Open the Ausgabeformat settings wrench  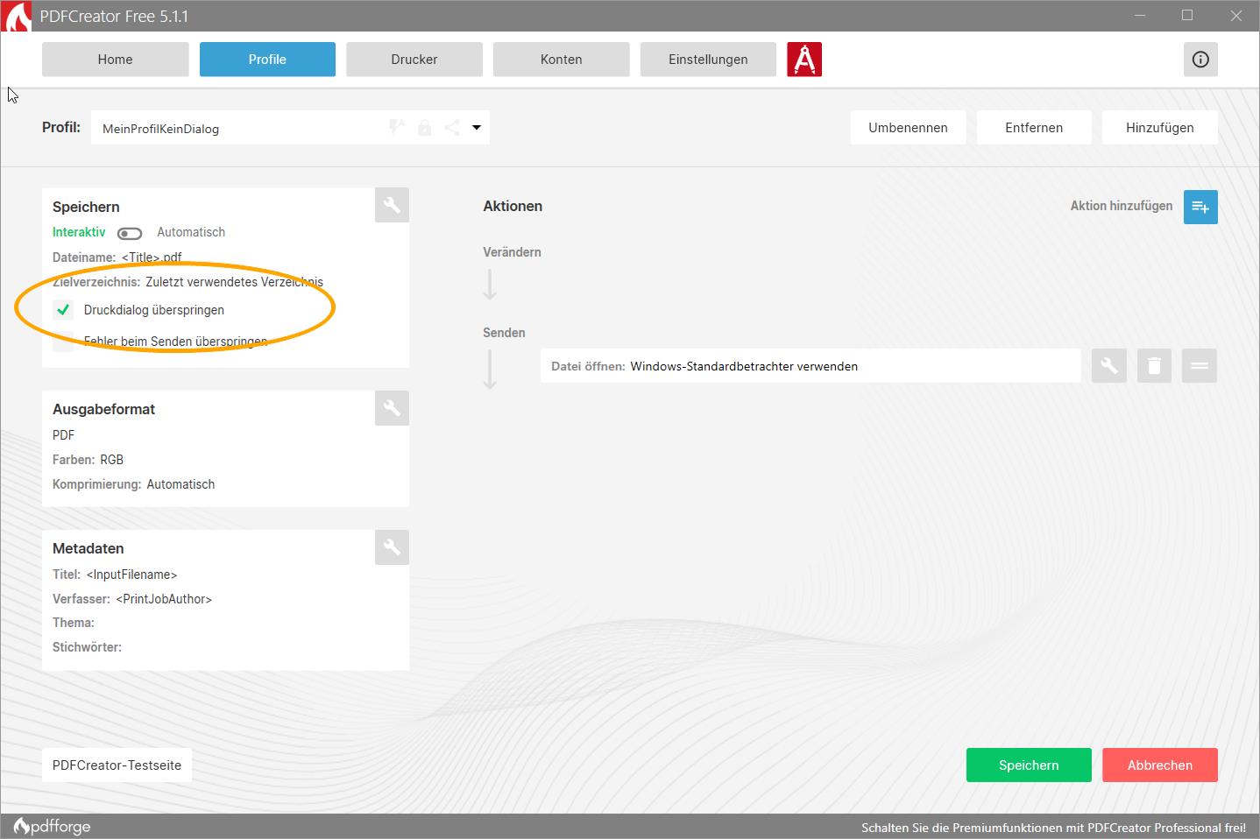tap(392, 408)
